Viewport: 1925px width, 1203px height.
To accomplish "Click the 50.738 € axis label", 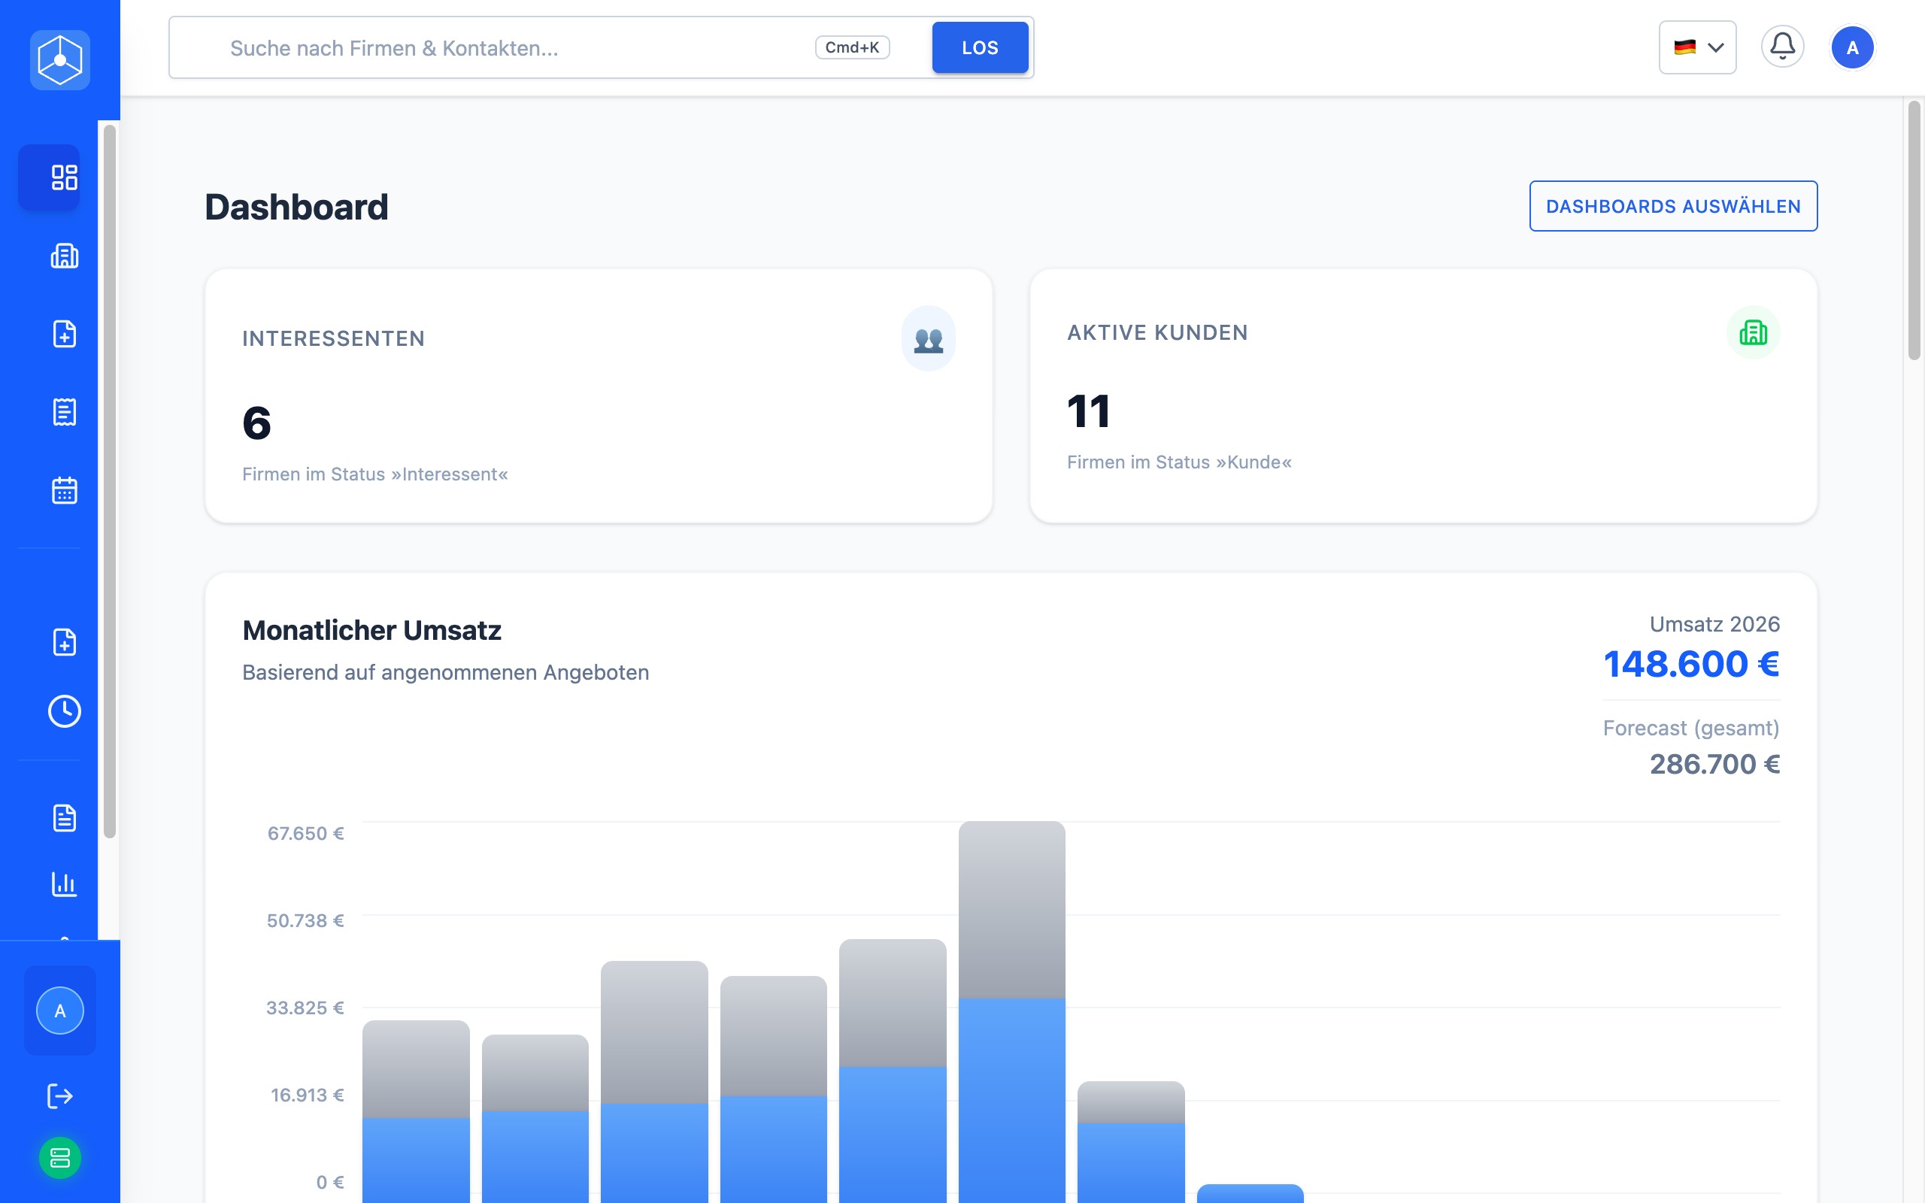I will [x=305, y=920].
